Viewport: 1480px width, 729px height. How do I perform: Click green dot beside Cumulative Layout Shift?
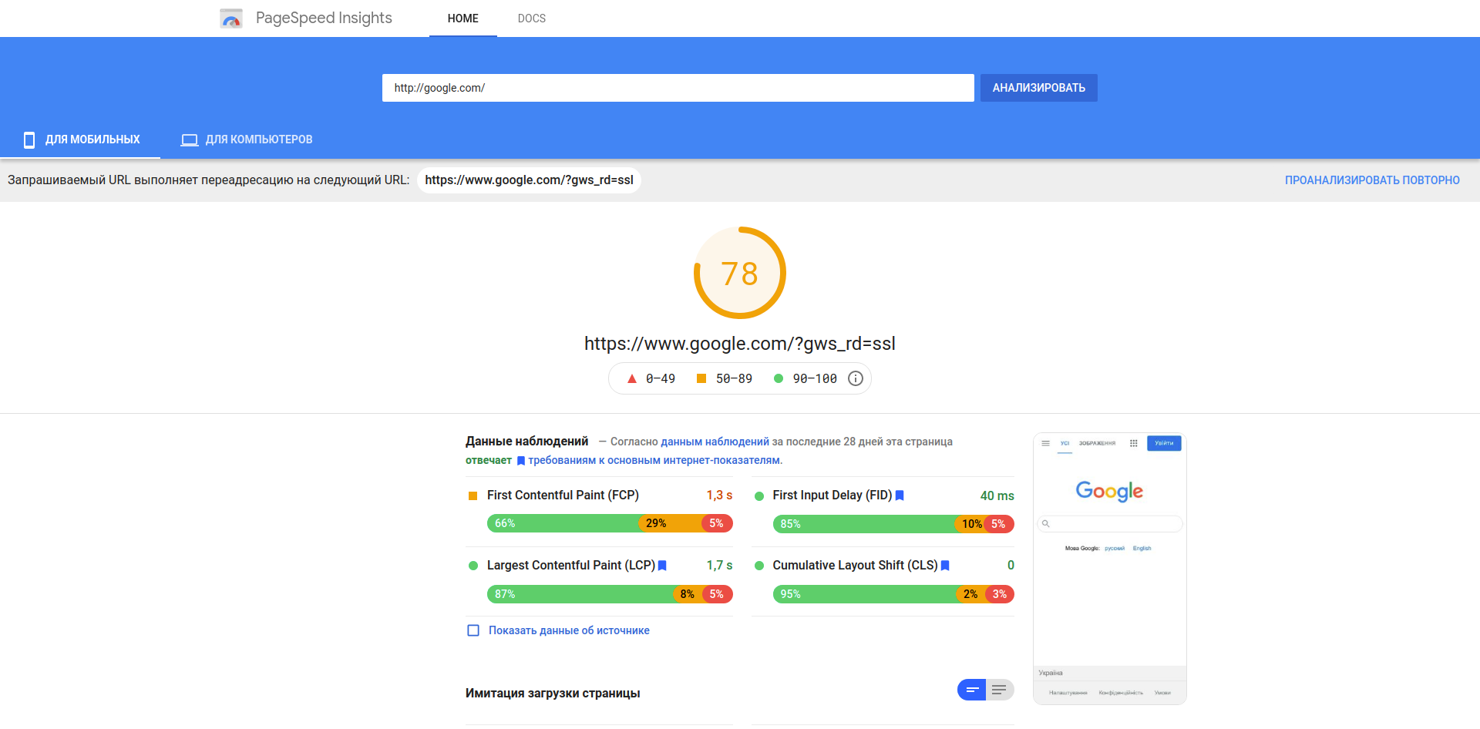pos(759,566)
